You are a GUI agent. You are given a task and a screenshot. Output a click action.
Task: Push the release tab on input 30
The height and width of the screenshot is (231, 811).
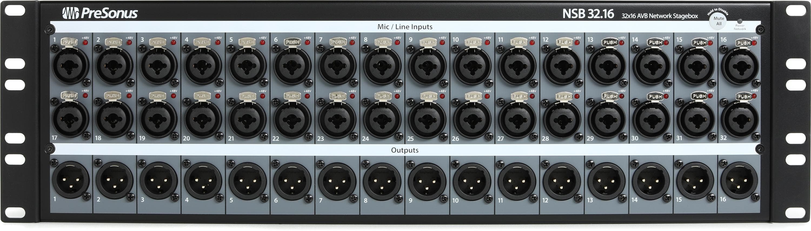(655, 96)
